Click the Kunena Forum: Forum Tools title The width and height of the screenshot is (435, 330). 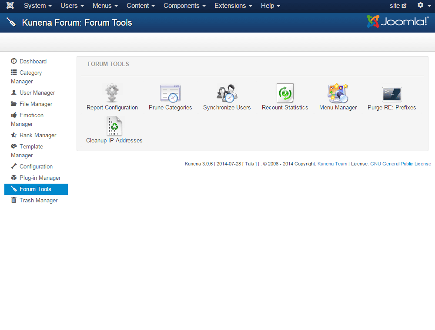point(77,23)
